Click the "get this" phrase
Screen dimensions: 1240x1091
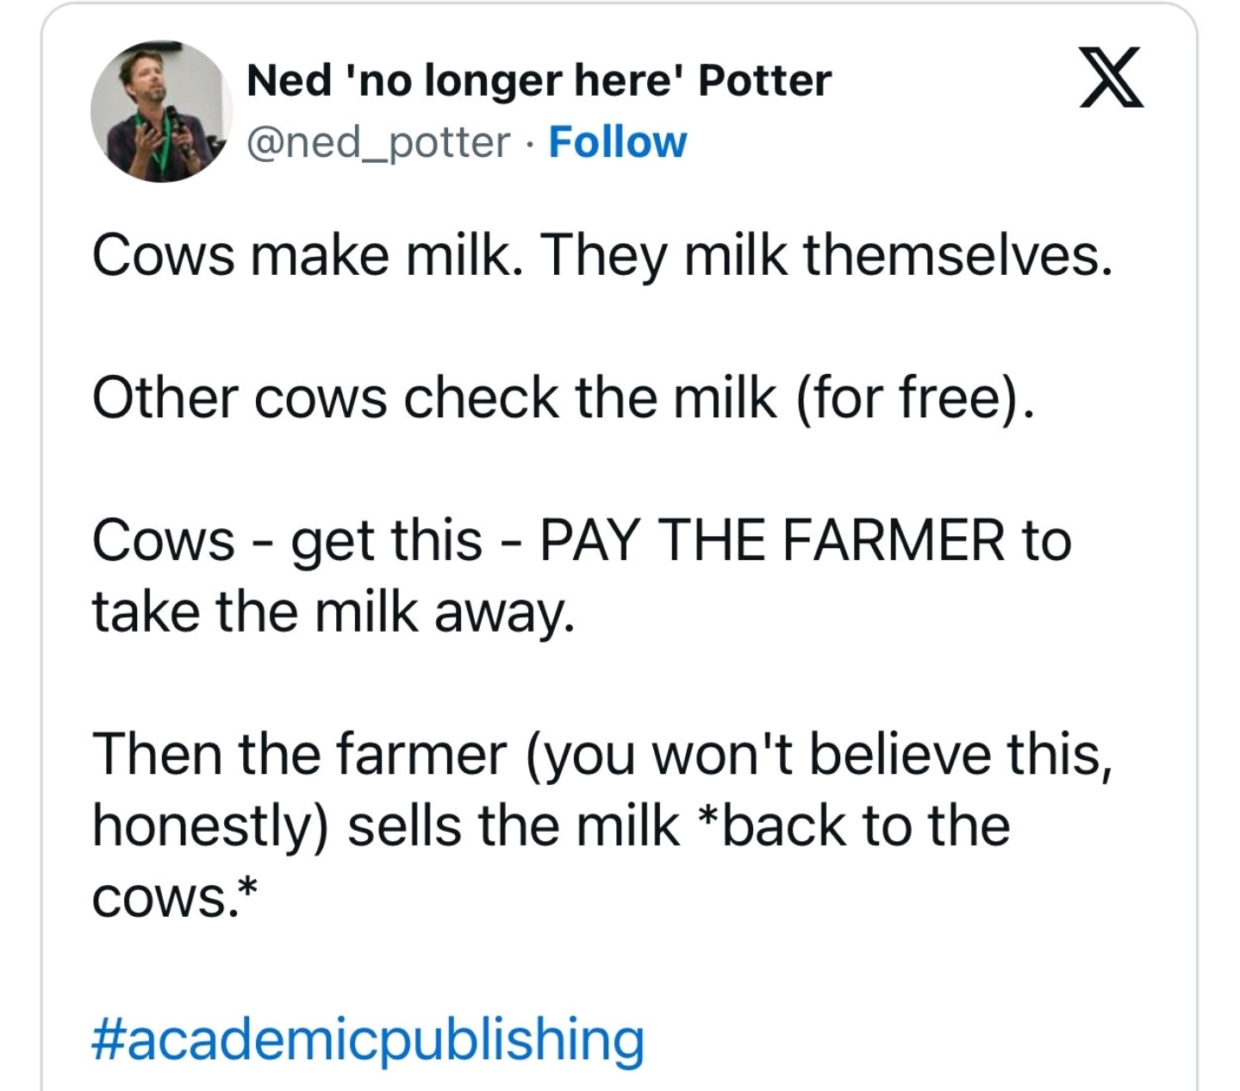(386, 541)
